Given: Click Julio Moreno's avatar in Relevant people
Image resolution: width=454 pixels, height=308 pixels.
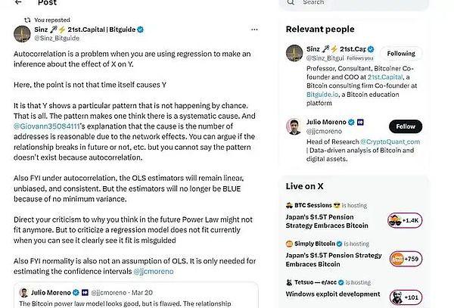Looking at the screenshot, I should [x=295, y=127].
